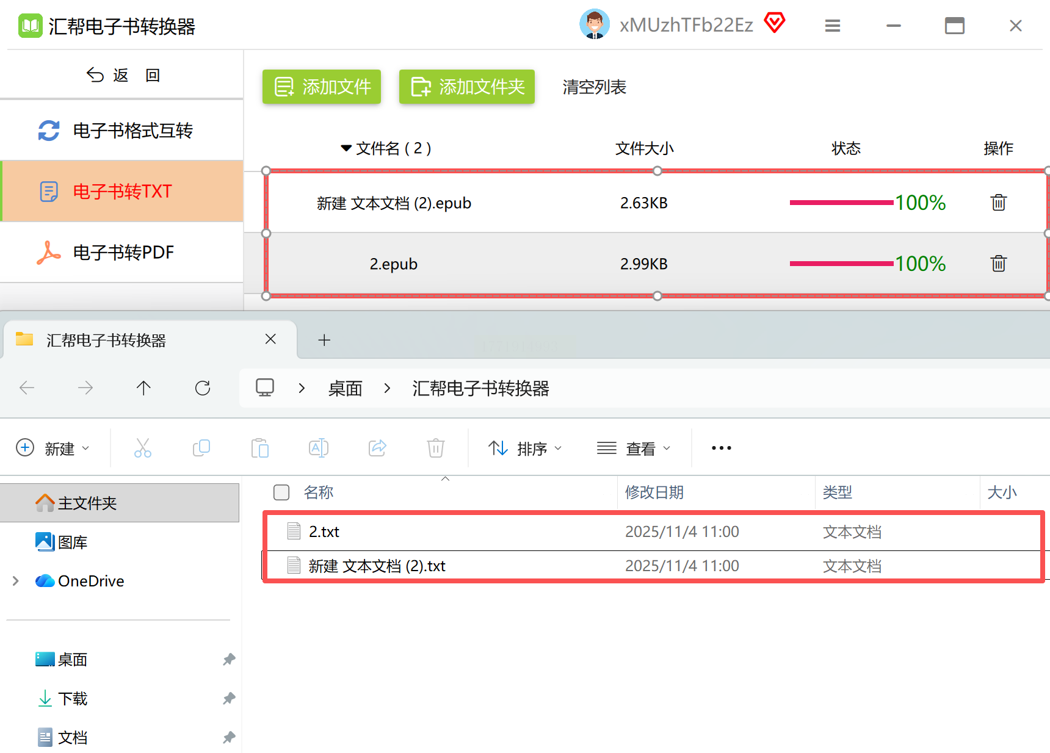Toggle the 文件名 (2) sort arrow
The height and width of the screenshot is (753, 1050).
[346, 148]
